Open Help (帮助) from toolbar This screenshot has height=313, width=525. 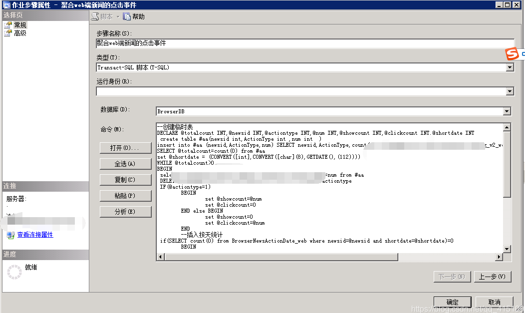coord(134,16)
